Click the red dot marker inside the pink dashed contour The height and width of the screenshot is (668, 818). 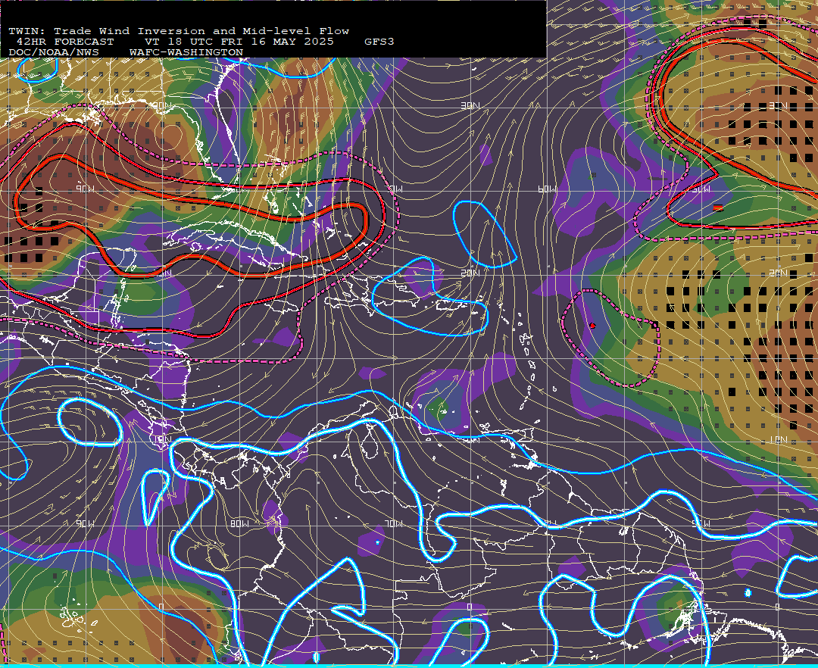pos(592,326)
